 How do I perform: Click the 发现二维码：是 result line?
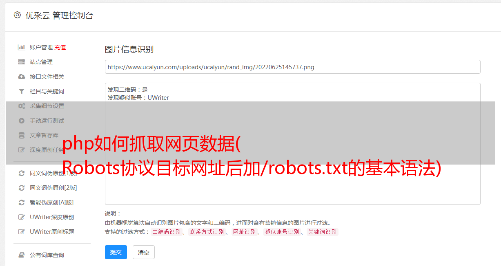pos(128,90)
